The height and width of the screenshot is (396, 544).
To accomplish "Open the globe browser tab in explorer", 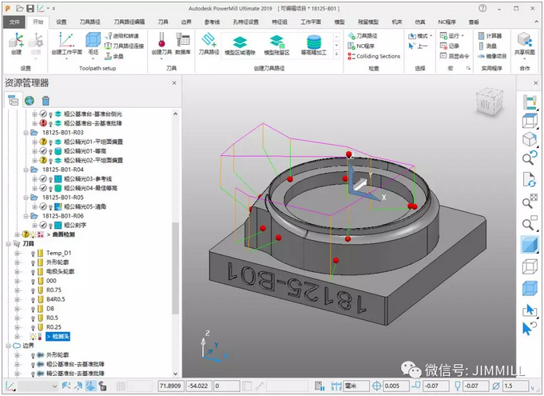I will pos(30,101).
